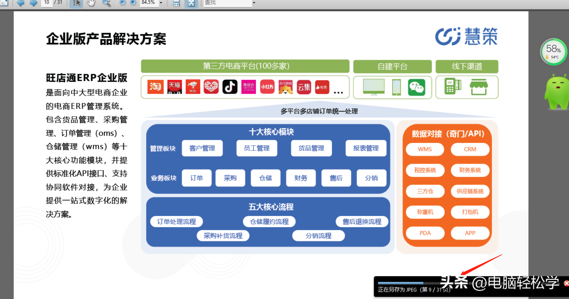Click the desktop monitor icon
This screenshot has height=299, width=569.
click(374, 87)
